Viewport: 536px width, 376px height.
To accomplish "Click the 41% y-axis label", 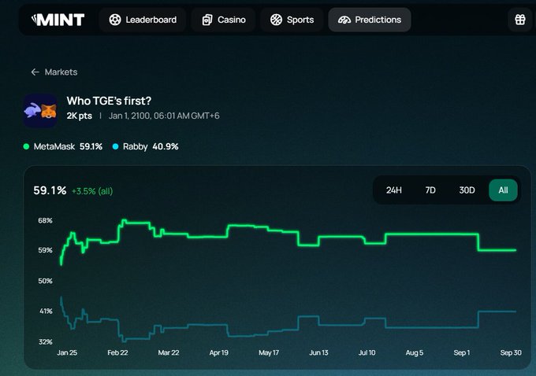I will pos(46,311).
